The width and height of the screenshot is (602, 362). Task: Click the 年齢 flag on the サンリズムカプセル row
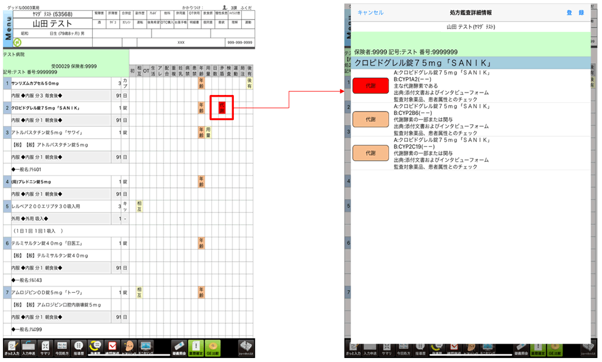point(201,83)
